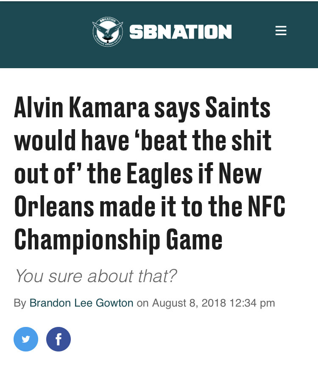The image size is (318, 368).
Task: Click the 'You sure about that?' subheading
Action: (x=95, y=277)
